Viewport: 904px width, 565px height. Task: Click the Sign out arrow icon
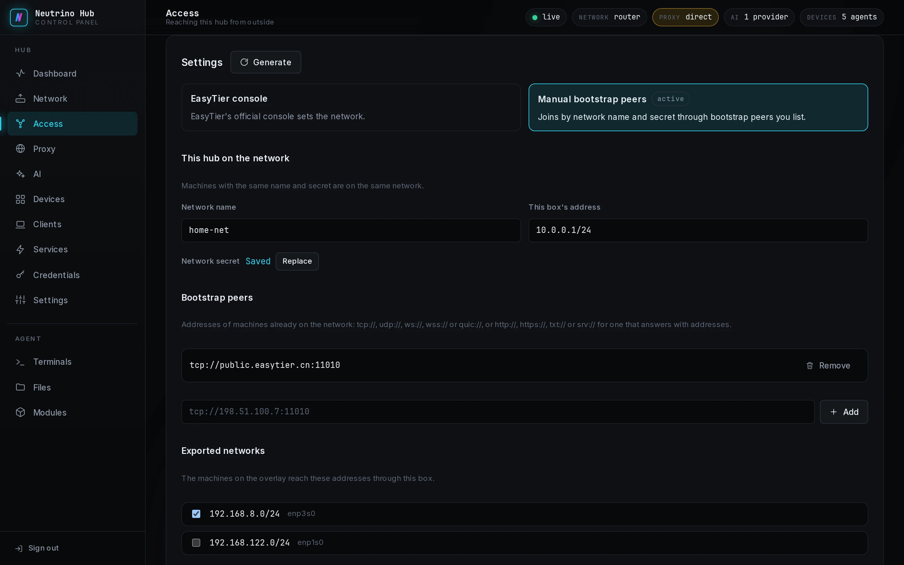point(19,548)
